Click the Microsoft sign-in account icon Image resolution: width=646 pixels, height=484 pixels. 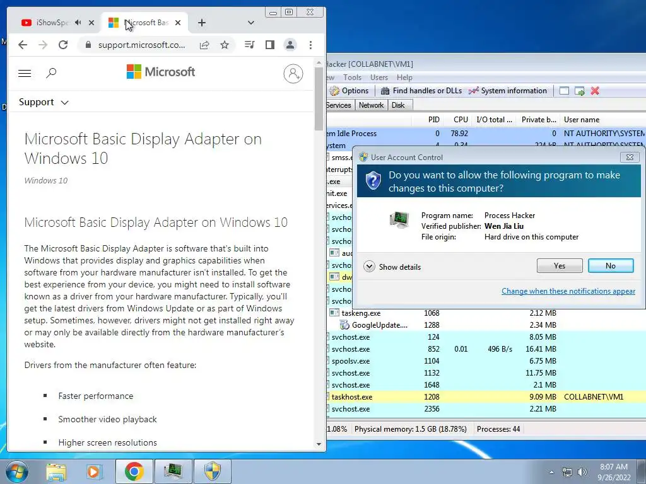(293, 74)
